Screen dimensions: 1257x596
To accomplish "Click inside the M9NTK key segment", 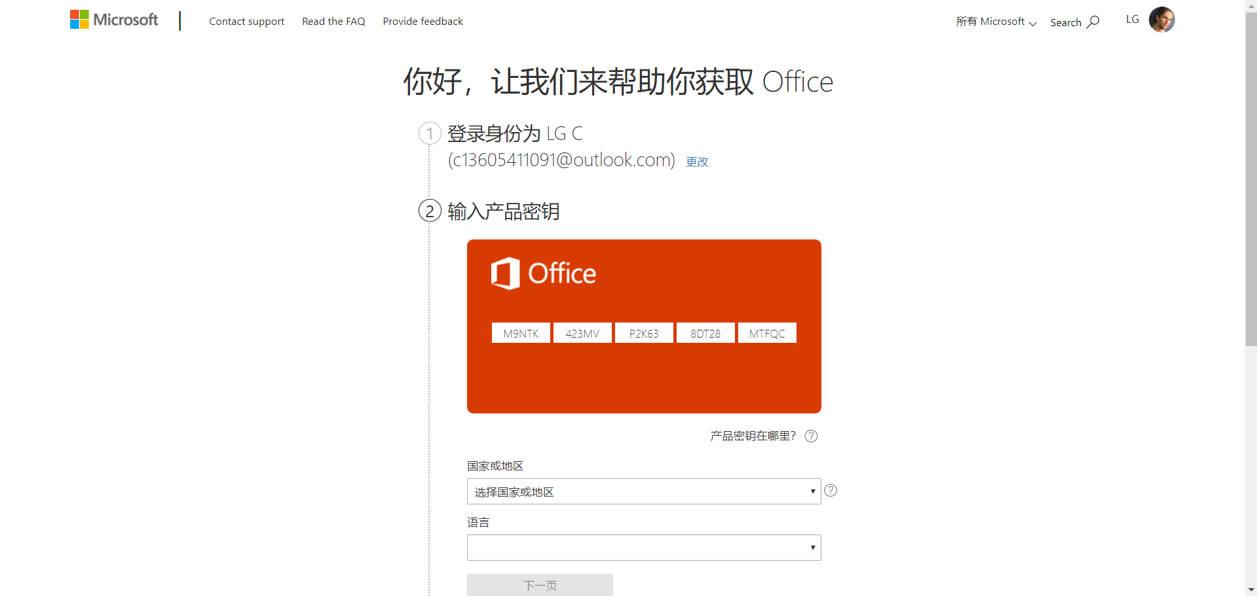I will (520, 332).
